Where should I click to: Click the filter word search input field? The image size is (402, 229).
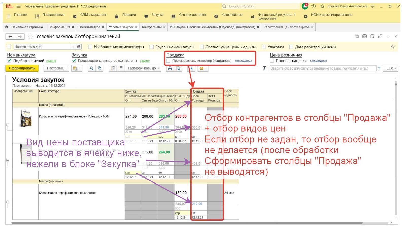(x=323, y=68)
